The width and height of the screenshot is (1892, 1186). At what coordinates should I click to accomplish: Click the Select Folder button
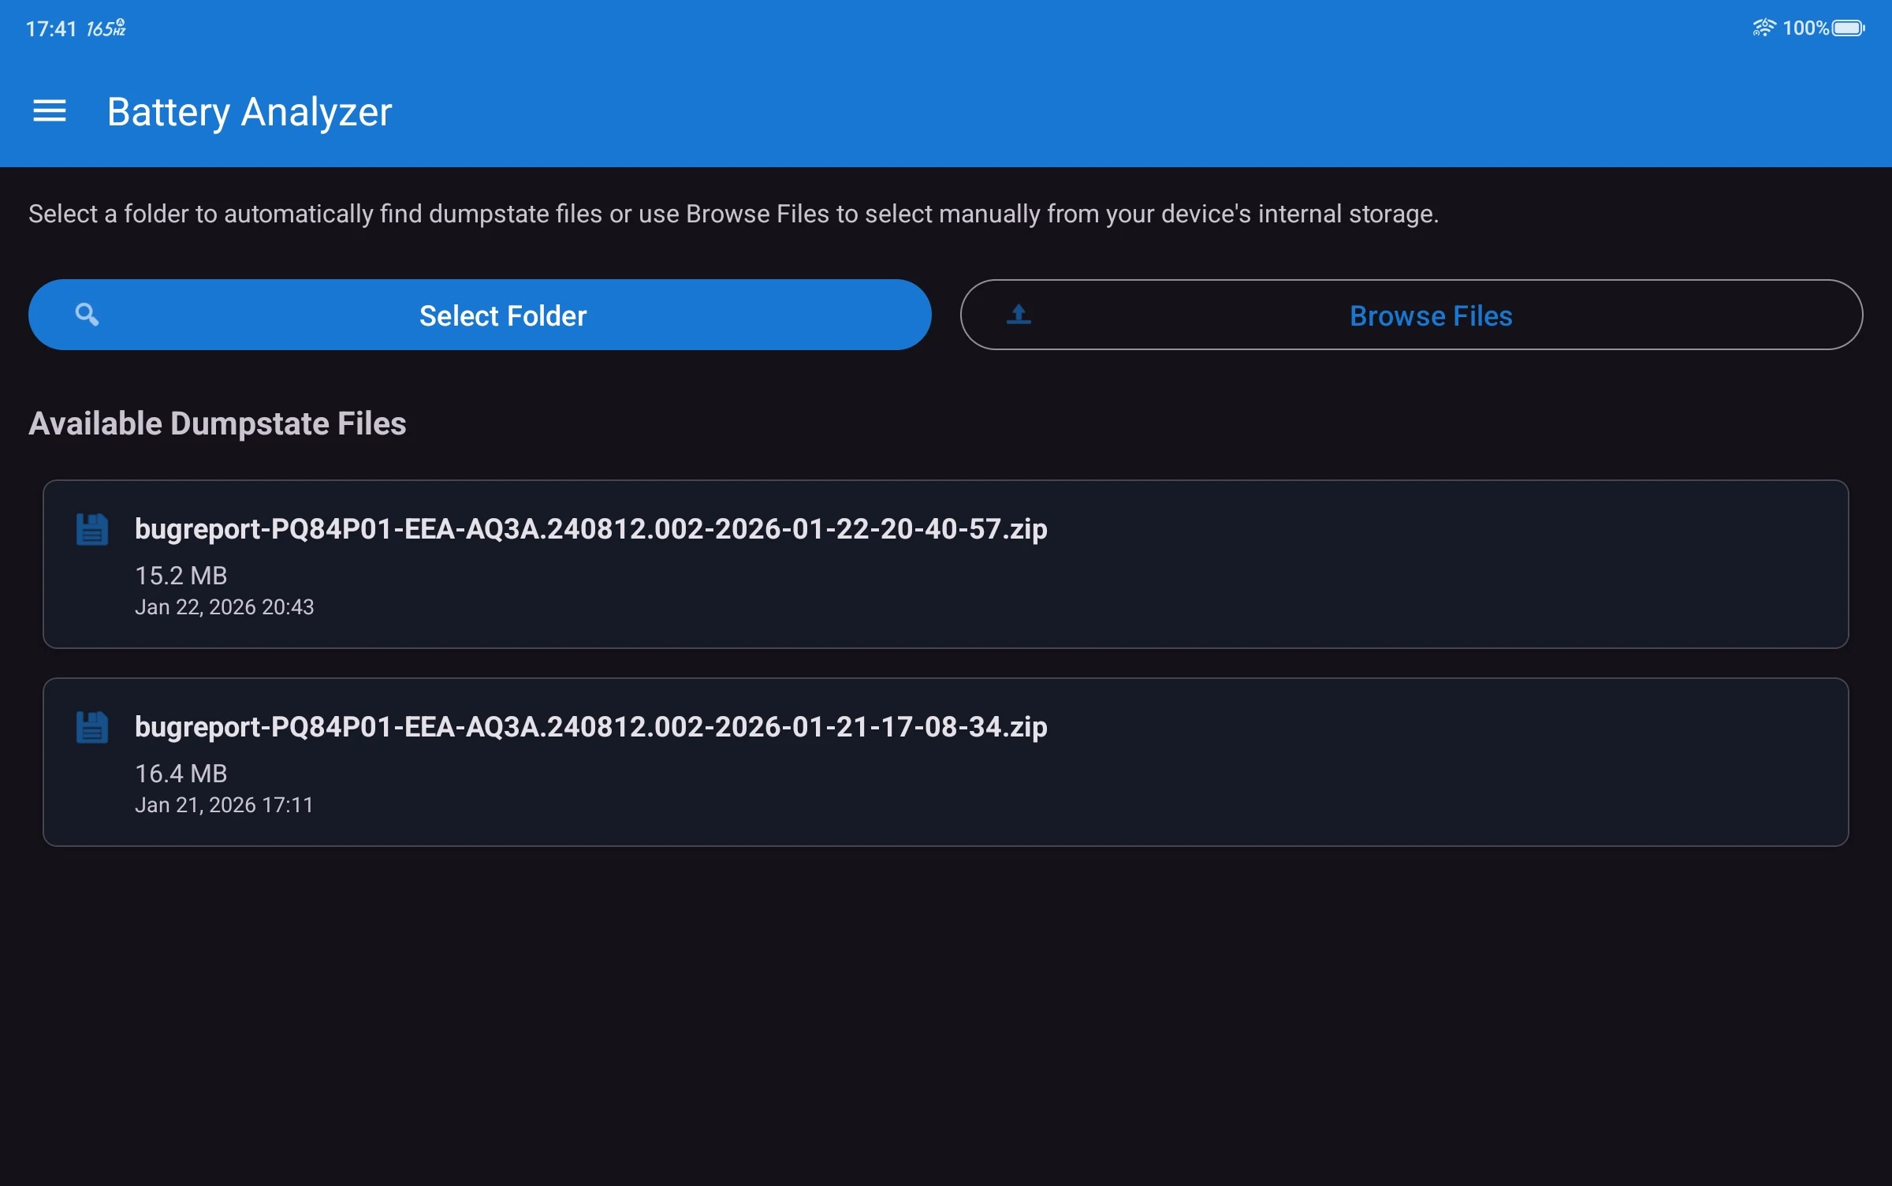(479, 315)
